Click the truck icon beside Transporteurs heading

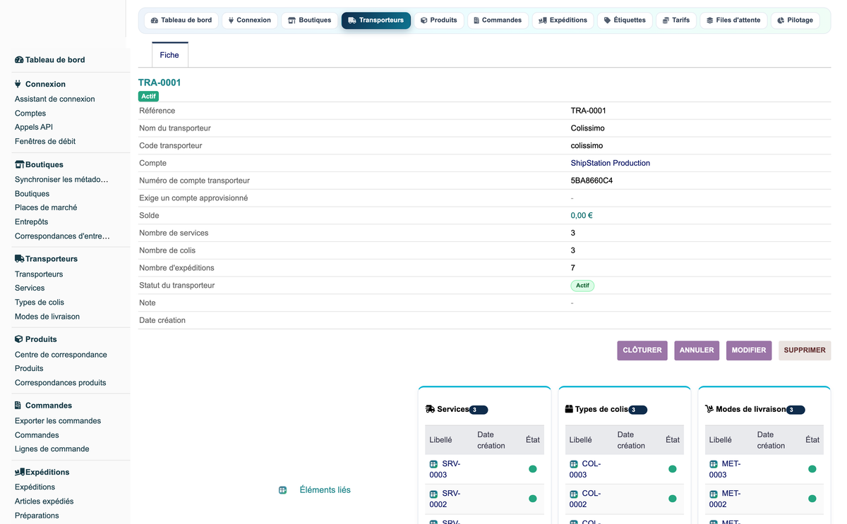(20, 259)
